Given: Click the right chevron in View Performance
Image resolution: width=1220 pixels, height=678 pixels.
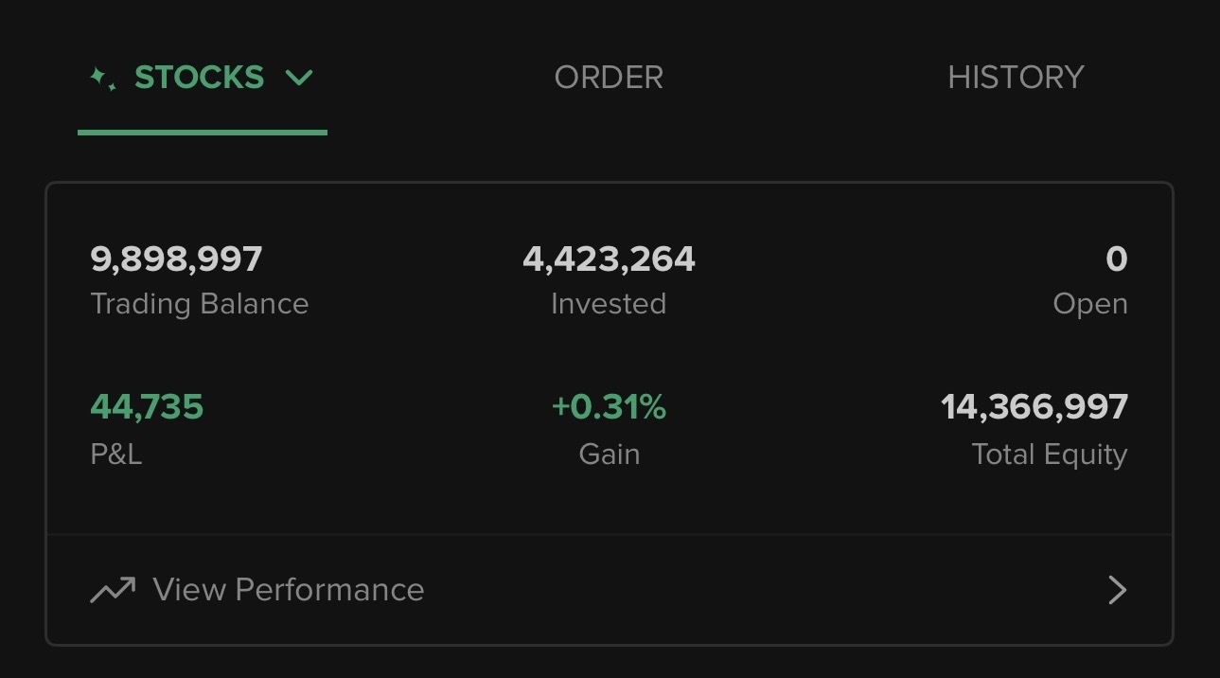Looking at the screenshot, I should click(x=1117, y=590).
